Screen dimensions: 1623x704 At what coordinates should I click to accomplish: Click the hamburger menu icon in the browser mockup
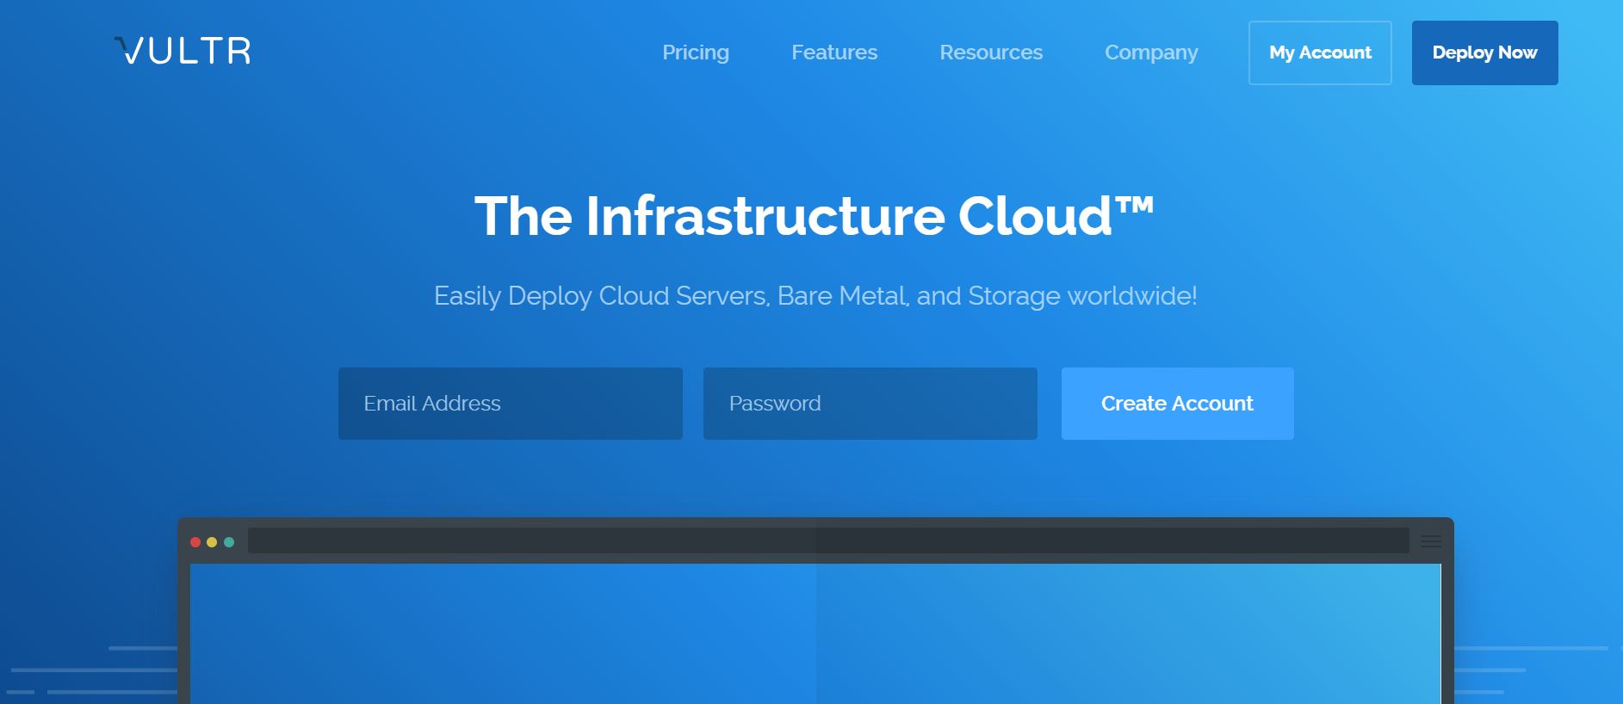click(x=1430, y=541)
